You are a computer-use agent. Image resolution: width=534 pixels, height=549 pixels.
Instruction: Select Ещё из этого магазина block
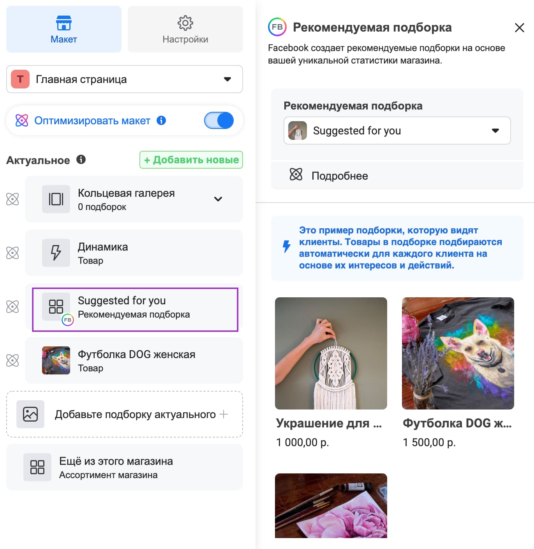coord(125,467)
